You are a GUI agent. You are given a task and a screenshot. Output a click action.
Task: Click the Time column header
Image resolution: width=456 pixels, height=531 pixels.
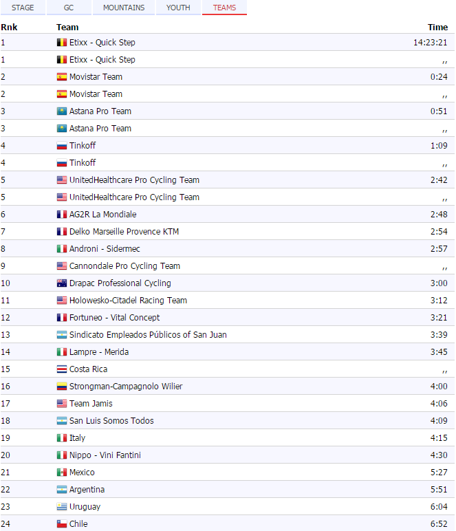pos(437,28)
